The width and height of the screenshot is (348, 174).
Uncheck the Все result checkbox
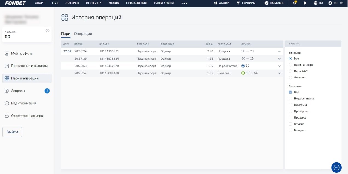(x=291, y=92)
